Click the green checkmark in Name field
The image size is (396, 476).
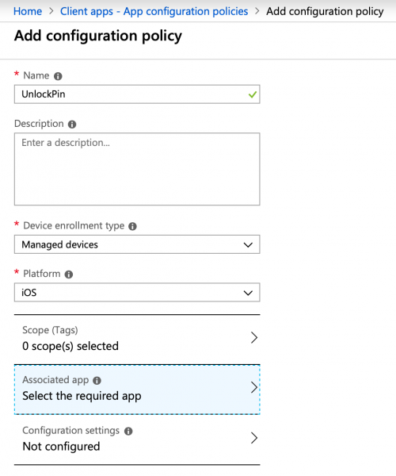[253, 94]
